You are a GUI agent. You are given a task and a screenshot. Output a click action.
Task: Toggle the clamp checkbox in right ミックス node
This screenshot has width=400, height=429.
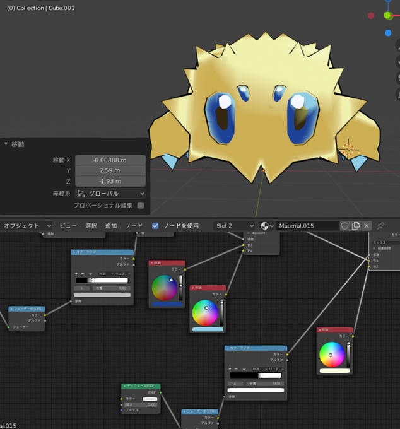374,249
